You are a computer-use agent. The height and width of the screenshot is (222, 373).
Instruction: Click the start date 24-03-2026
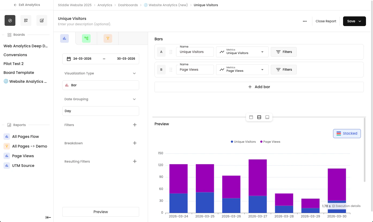82,59
